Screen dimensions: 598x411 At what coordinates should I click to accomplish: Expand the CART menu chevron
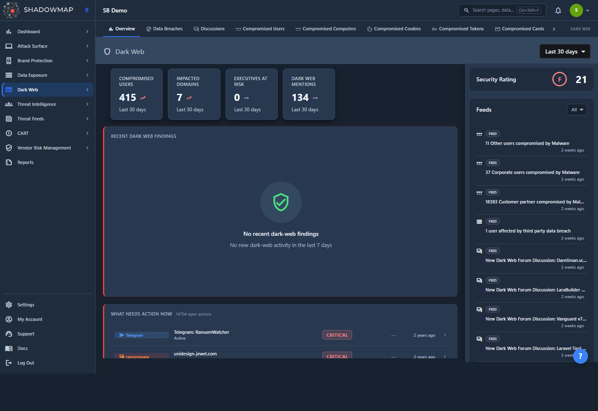click(x=87, y=133)
